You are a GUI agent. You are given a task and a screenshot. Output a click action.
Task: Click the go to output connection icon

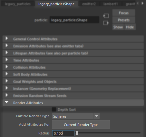point(106,23)
